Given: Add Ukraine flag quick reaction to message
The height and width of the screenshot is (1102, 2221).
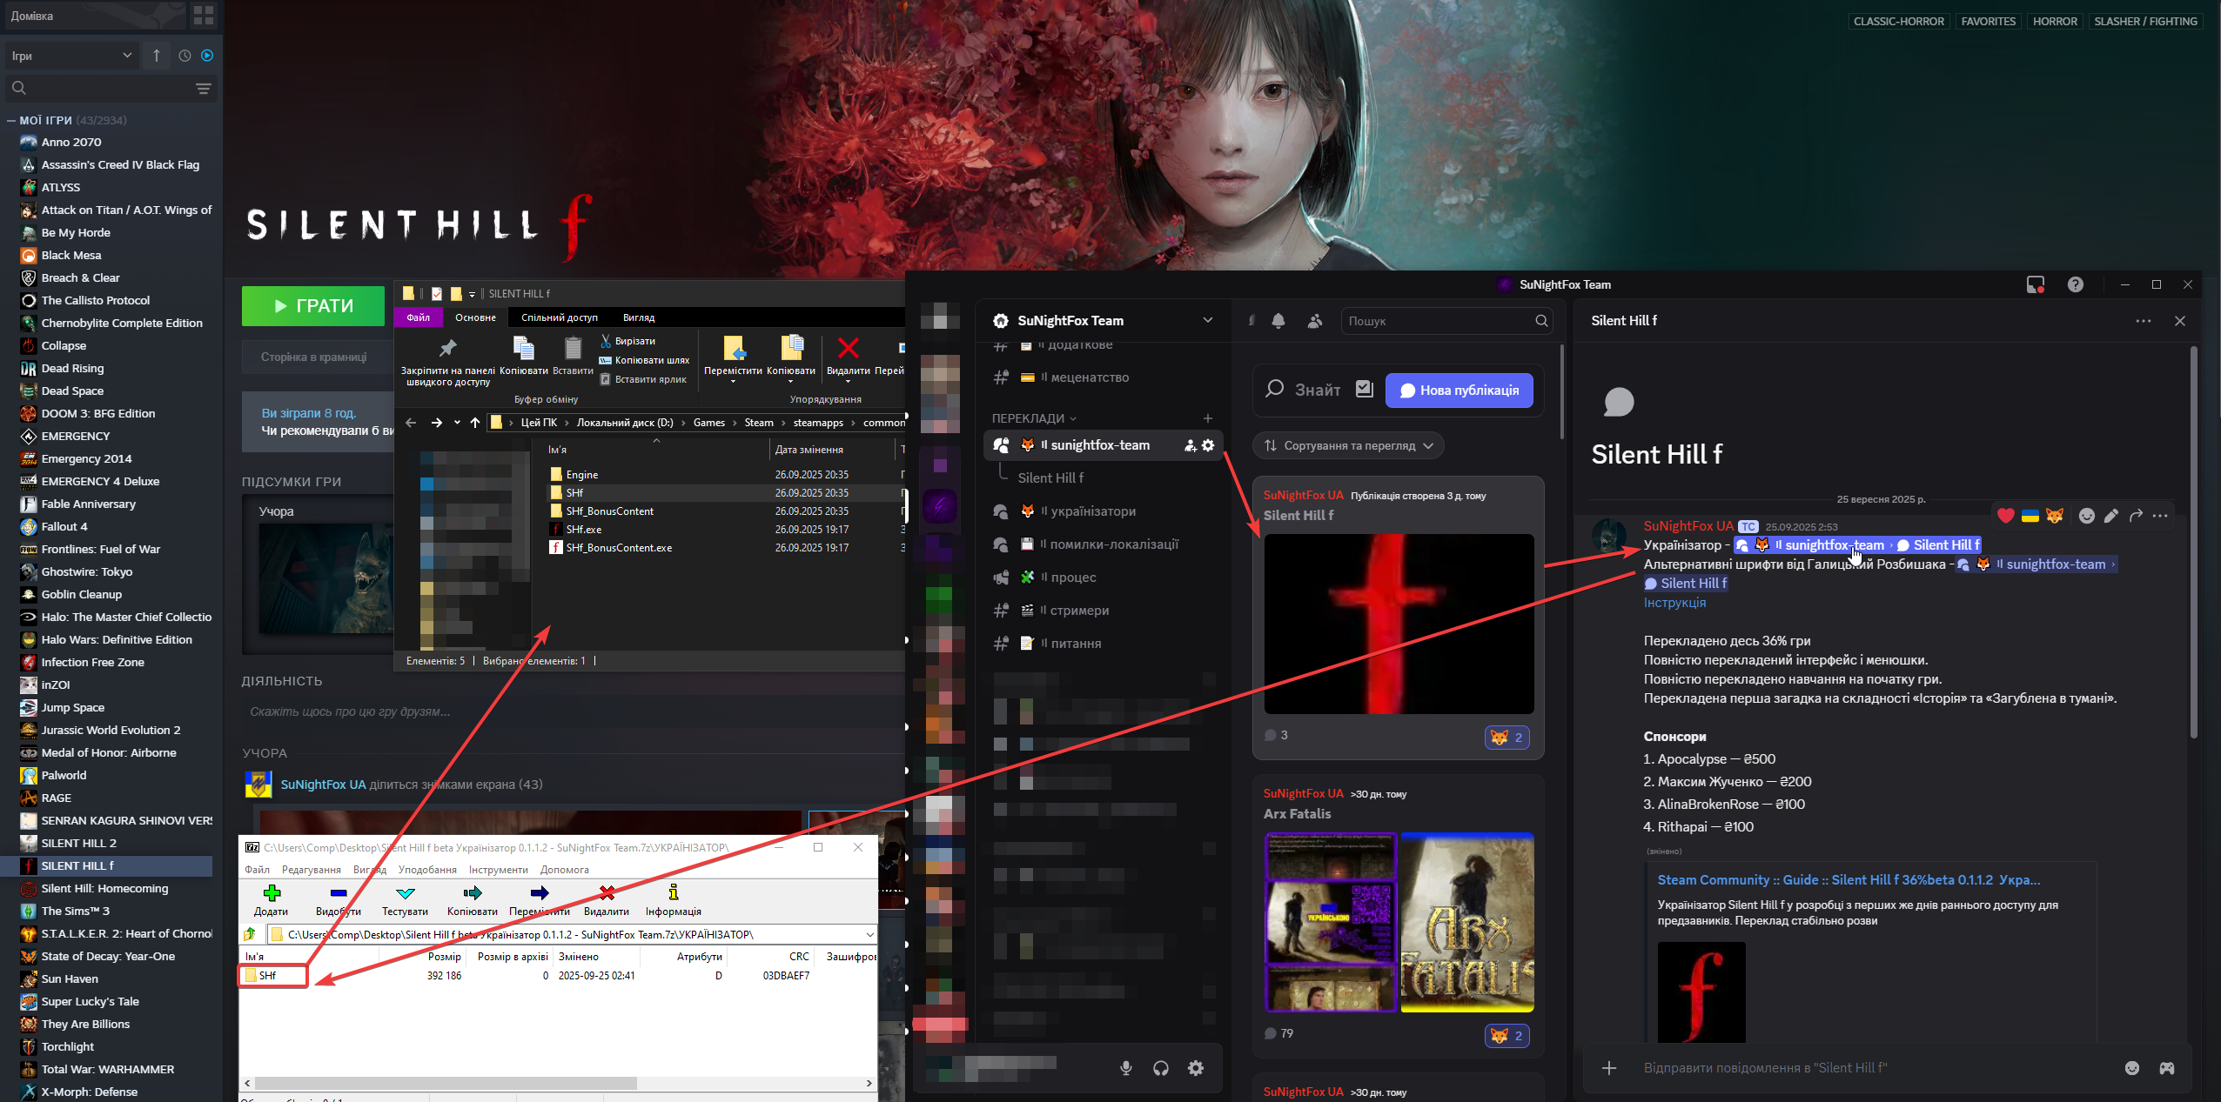Looking at the screenshot, I should click(2030, 516).
